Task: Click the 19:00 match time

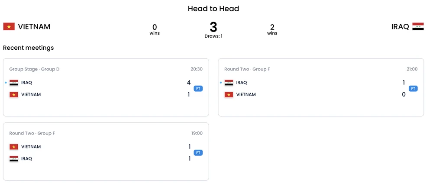Action: 197,133
